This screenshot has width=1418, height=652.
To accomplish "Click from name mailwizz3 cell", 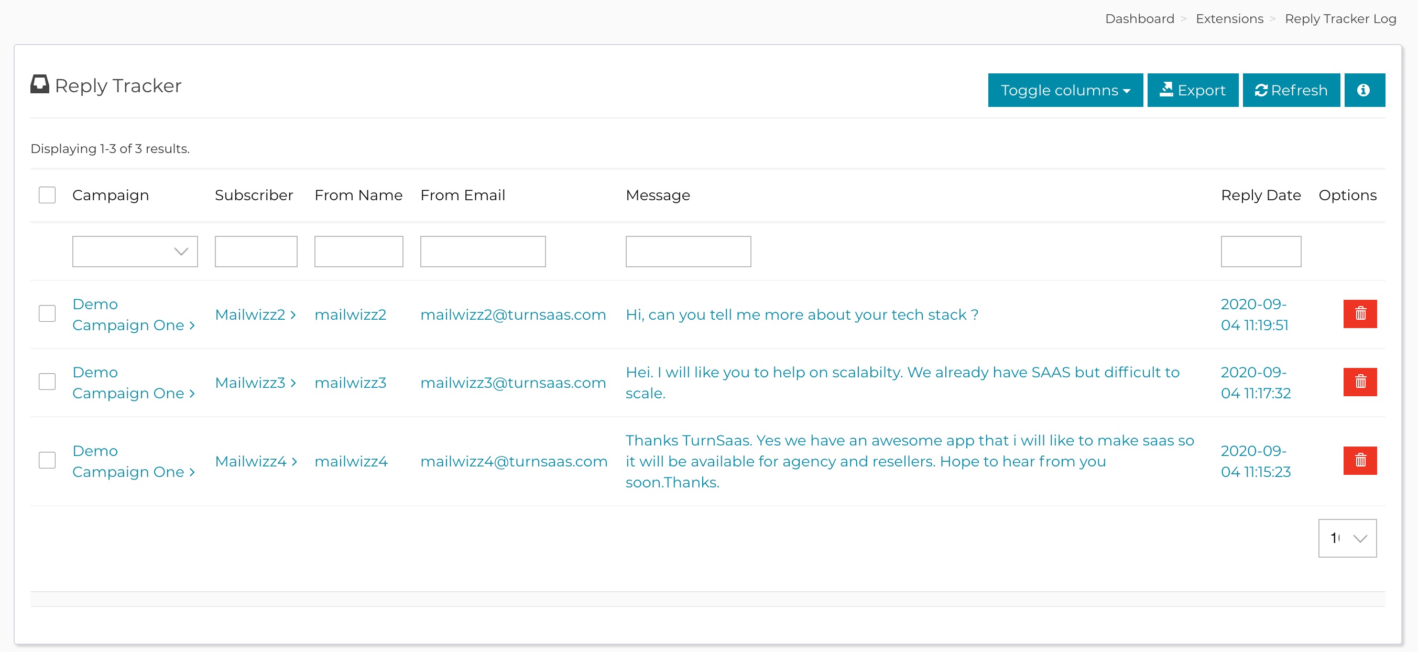I will pyautogui.click(x=350, y=383).
